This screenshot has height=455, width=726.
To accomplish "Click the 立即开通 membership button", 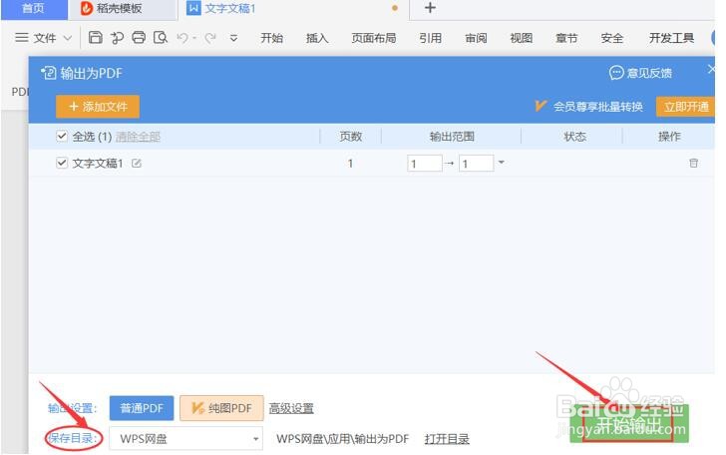I will tap(686, 107).
